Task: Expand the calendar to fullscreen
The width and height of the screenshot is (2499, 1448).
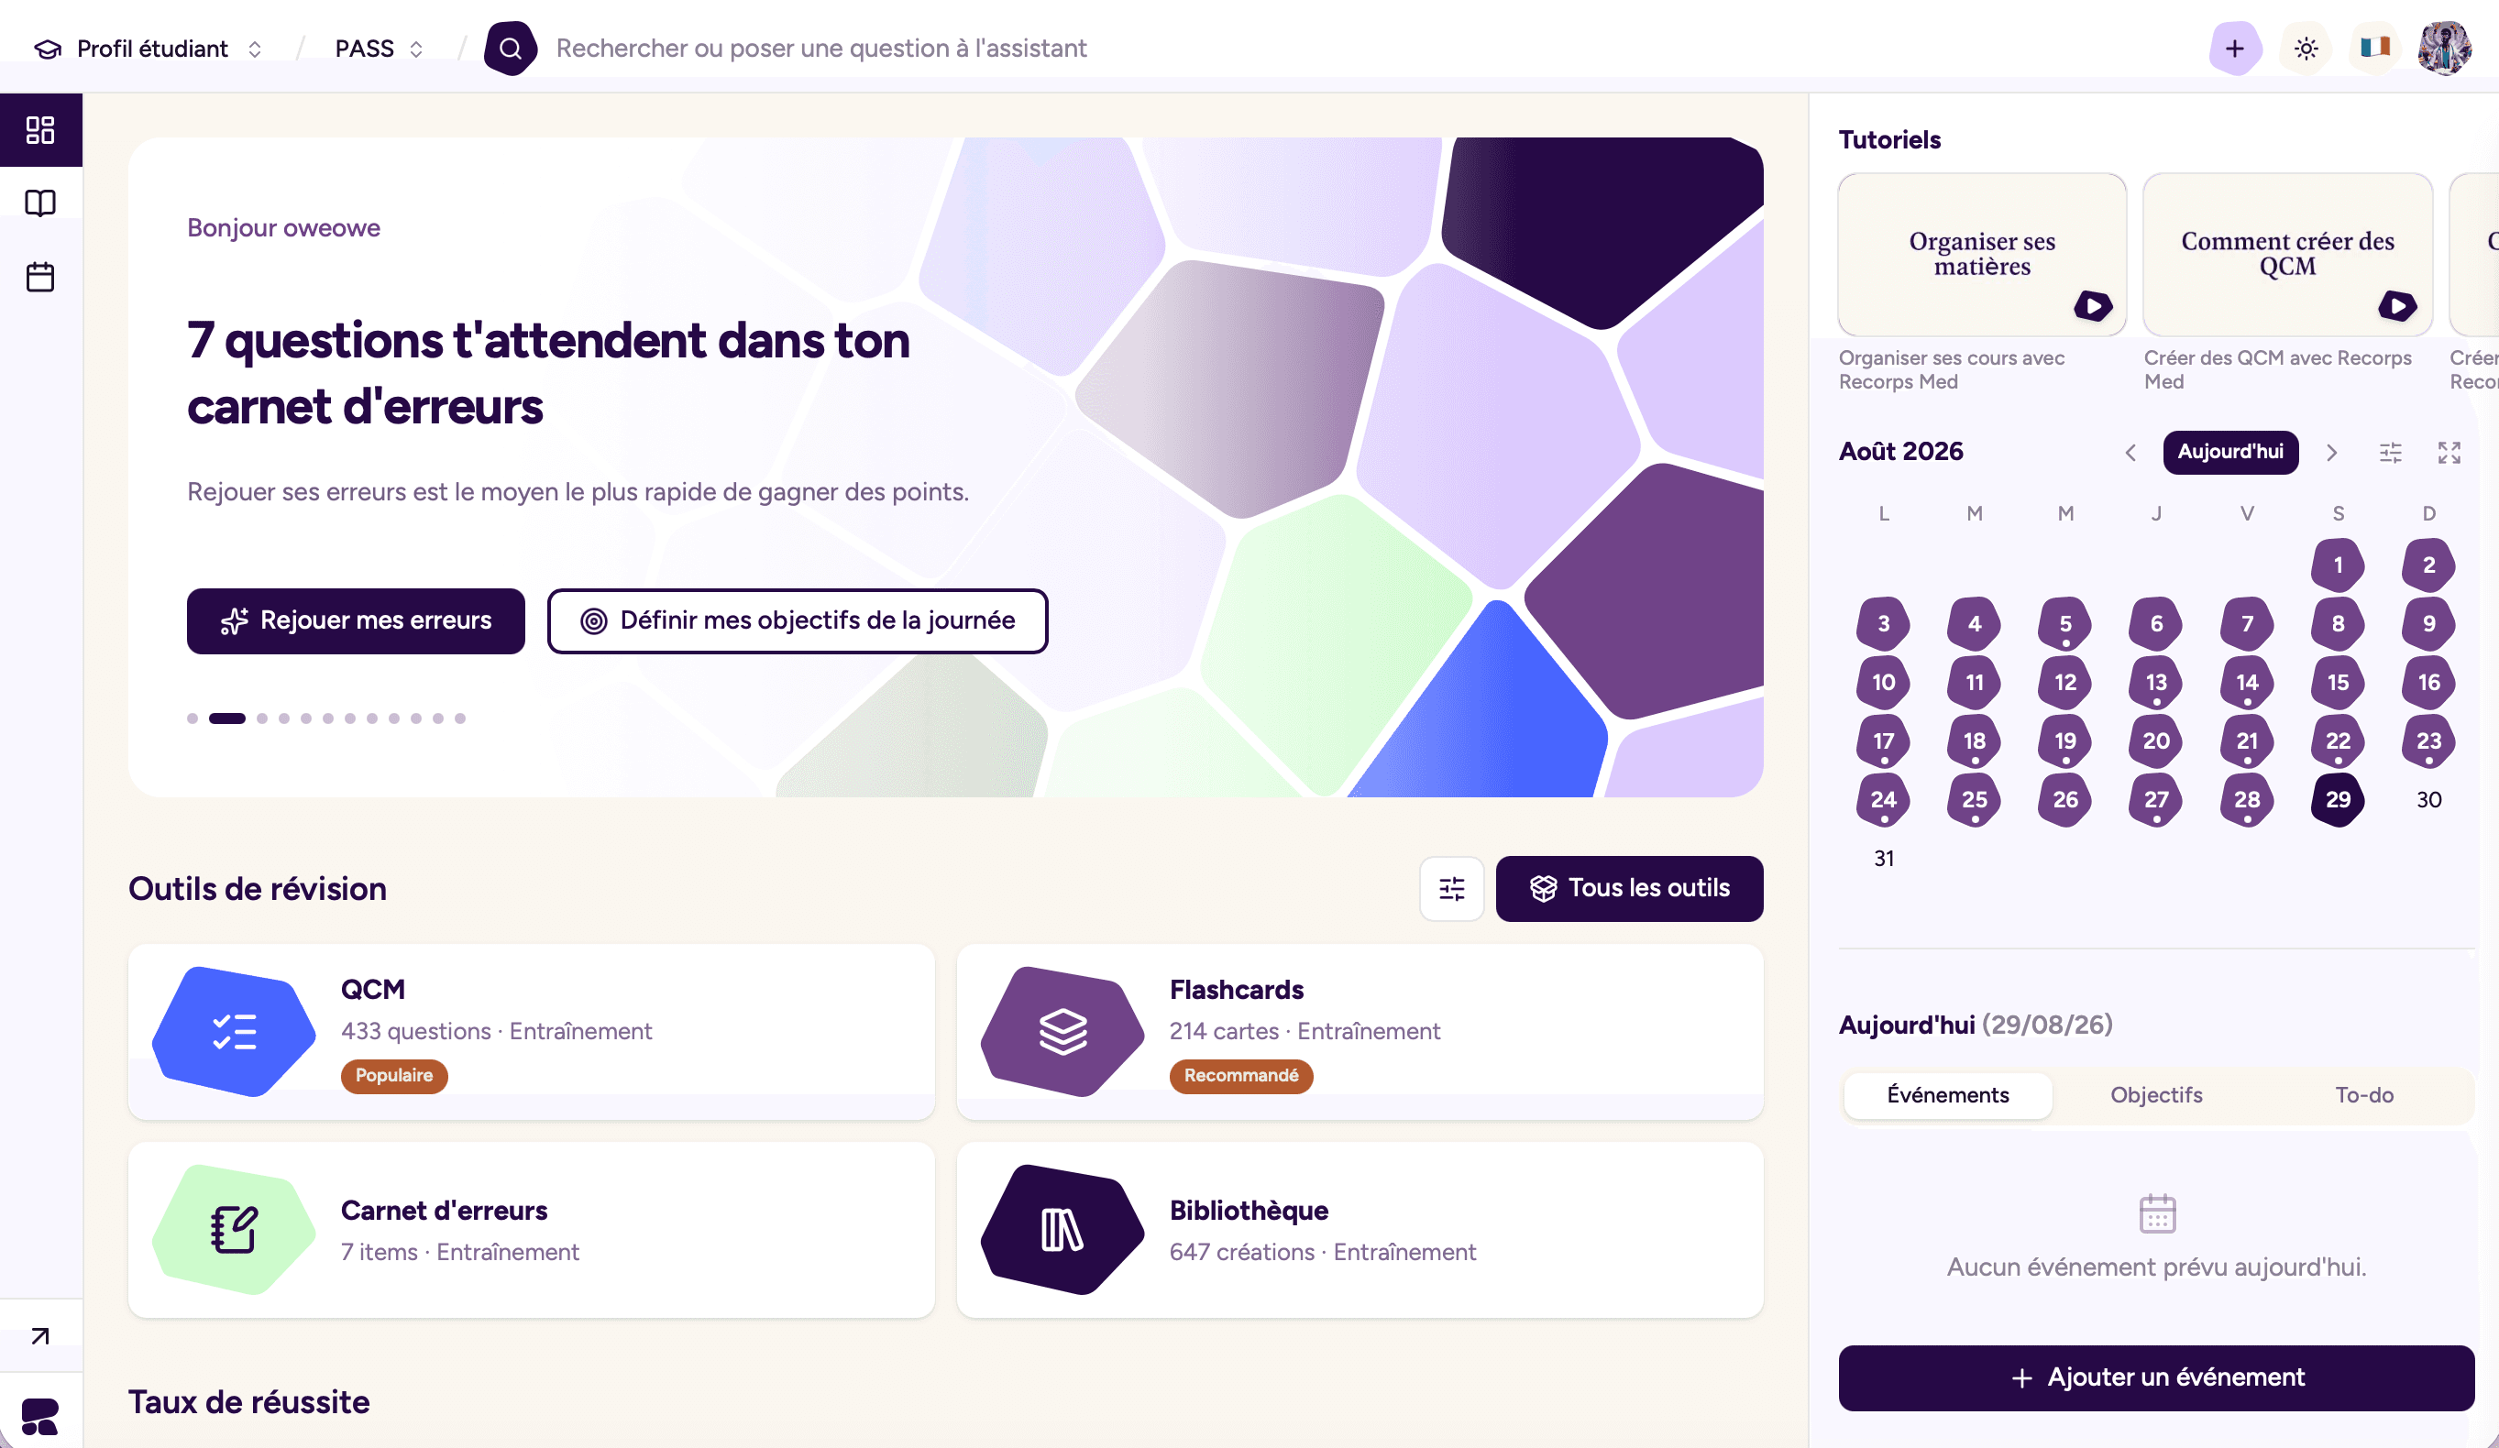Action: [x=2449, y=453]
